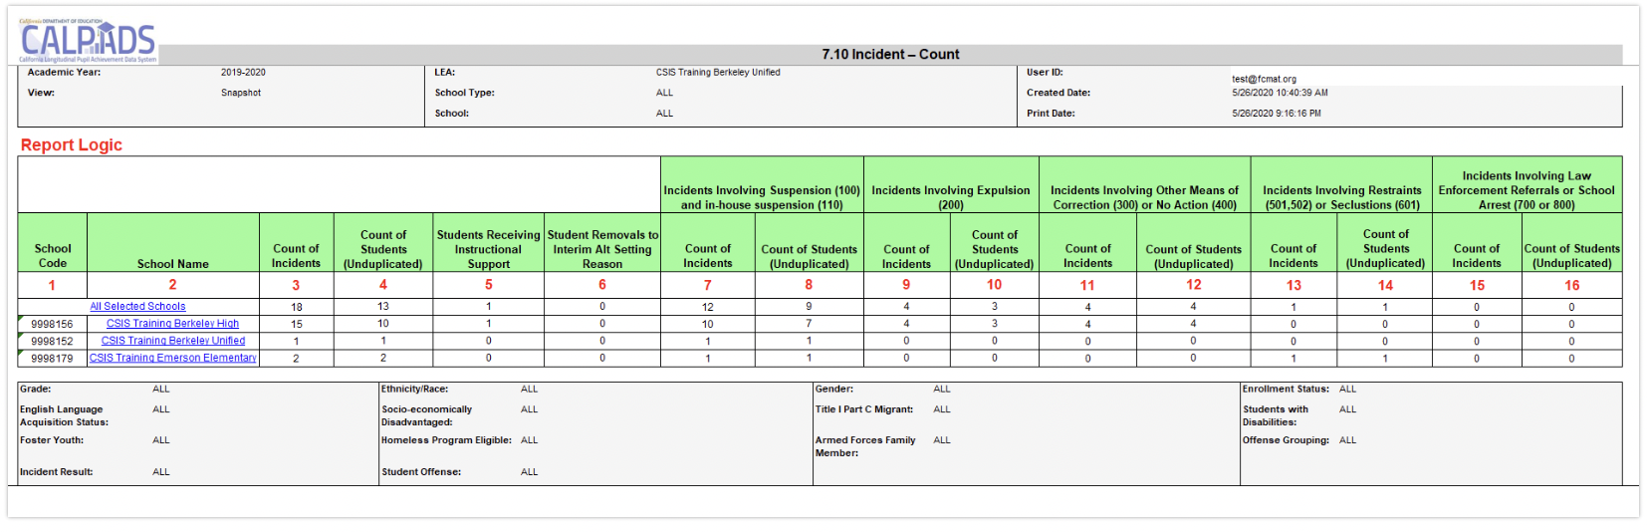Click the Offense Grouping: filter label
Viewport: 1647px width, 532px height.
pyautogui.click(x=1286, y=439)
